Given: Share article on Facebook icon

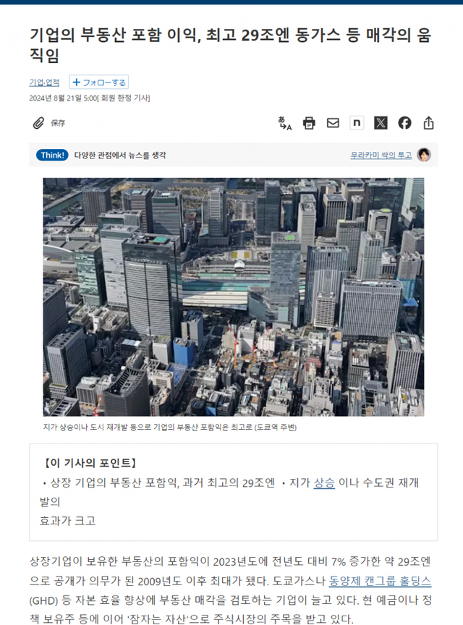Looking at the screenshot, I should tap(405, 123).
